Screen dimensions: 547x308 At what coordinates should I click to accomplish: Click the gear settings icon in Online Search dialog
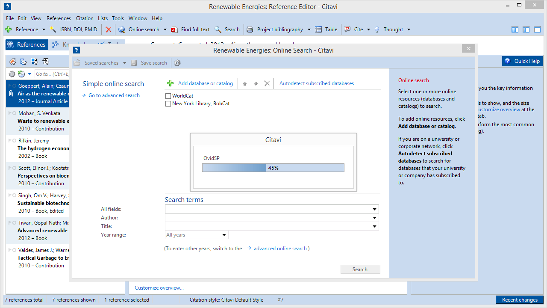click(177, 63)
